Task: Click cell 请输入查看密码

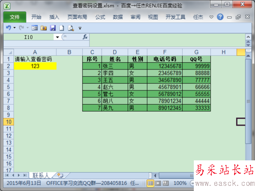Action: [x=35, y=59]
